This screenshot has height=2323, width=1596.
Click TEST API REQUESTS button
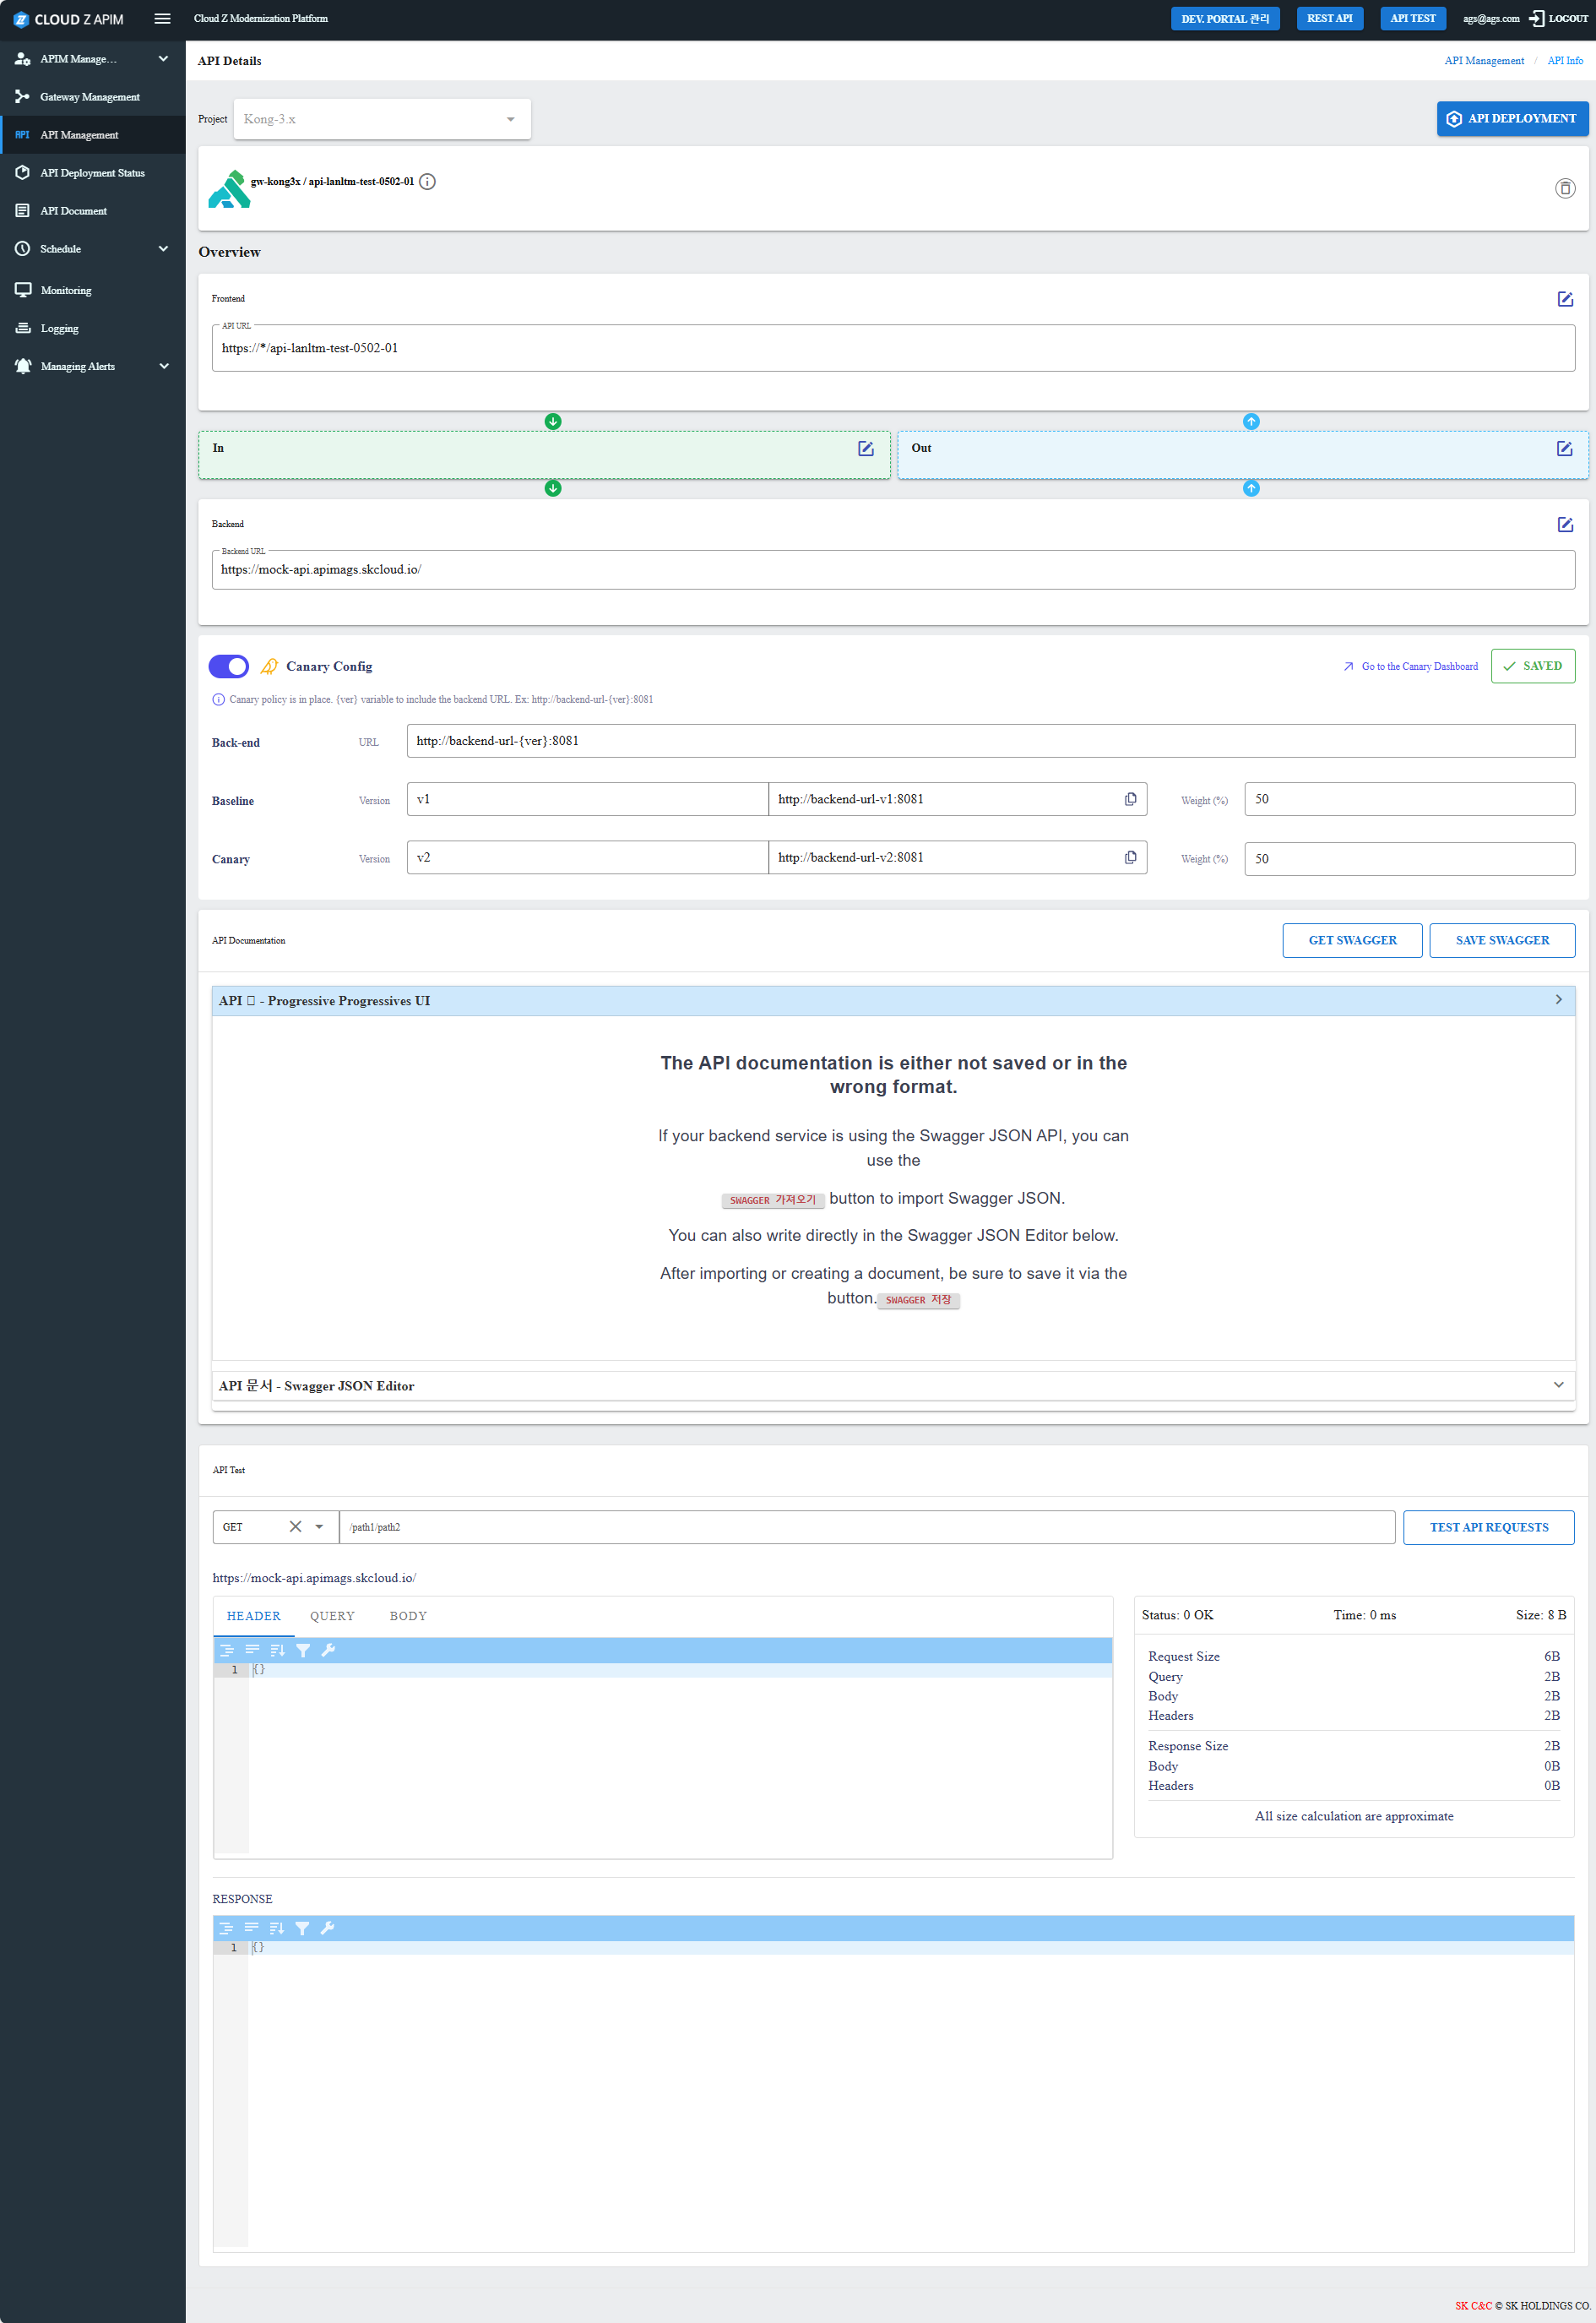(x=1488, y=1527)
